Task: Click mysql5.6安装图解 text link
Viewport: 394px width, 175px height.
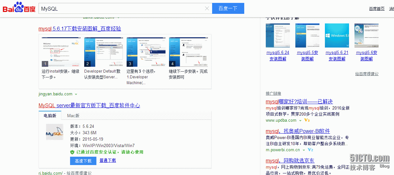Action: click(x=367, y=56)
